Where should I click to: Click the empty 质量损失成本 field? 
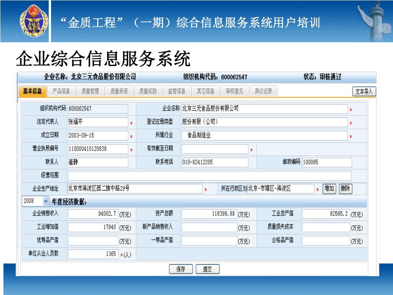point(326,227)
